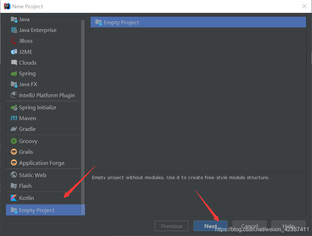
Task: Click the Java Enterprise icon
Action: point(14,30)
